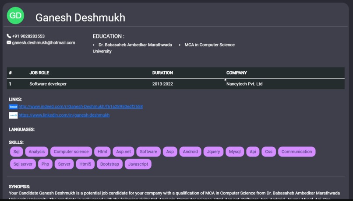The width and height of the screenshot is (353, 201).
Task: Click the envelope icon beside the email
Action: 9,42
